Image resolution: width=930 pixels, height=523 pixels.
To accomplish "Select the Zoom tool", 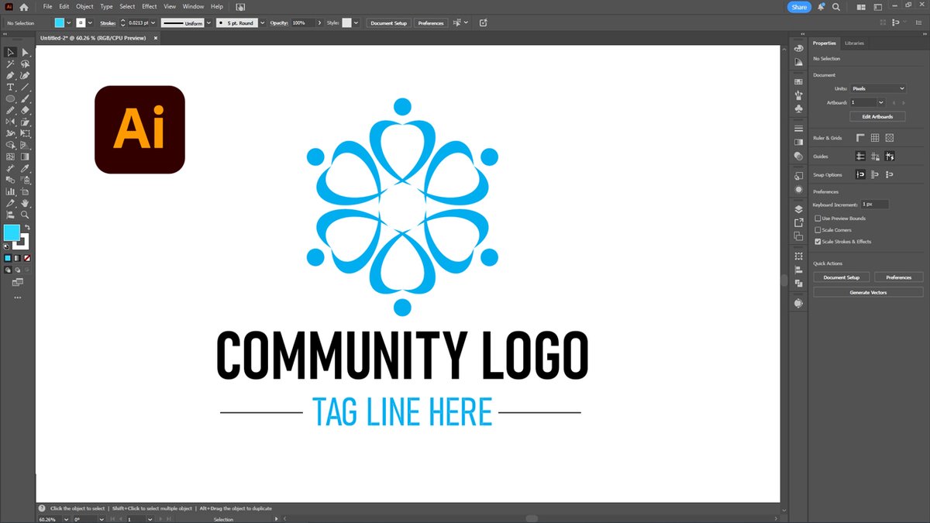I will pyautogui.click(x=25, y=215).
